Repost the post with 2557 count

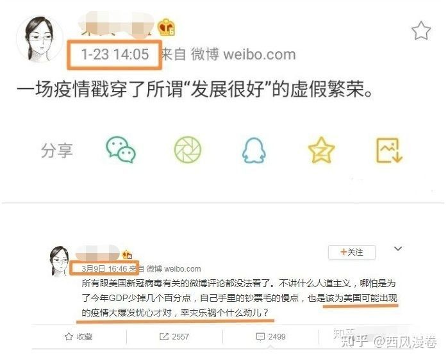click(x=174, y=337)
